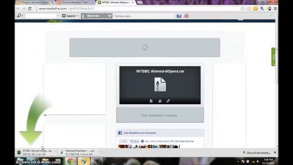The image size is (293, 165).
Task: Expand the BitTorrent dropdown arrow
Action: click(x=109, y=16)
